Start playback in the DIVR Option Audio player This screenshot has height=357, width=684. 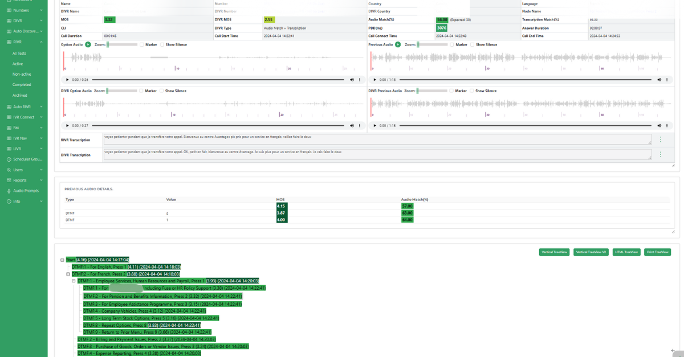67,125
